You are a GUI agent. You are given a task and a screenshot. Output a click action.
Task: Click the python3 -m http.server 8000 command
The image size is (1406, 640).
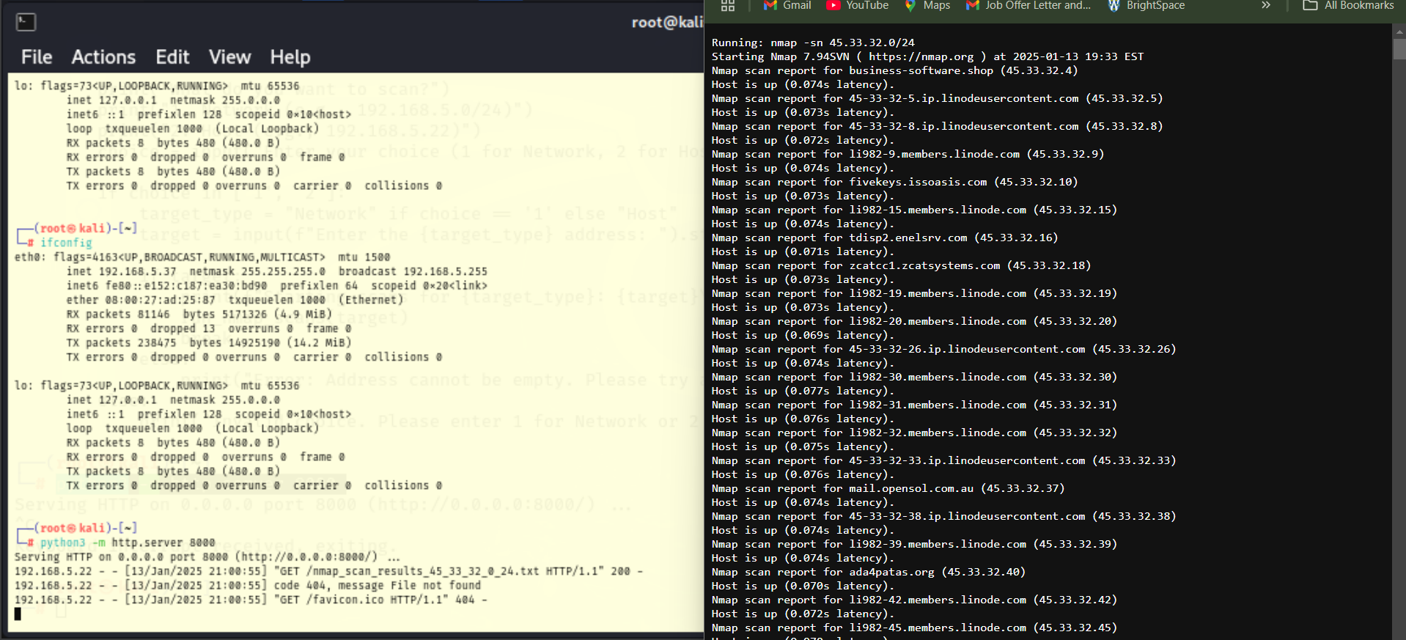point(128,542)
